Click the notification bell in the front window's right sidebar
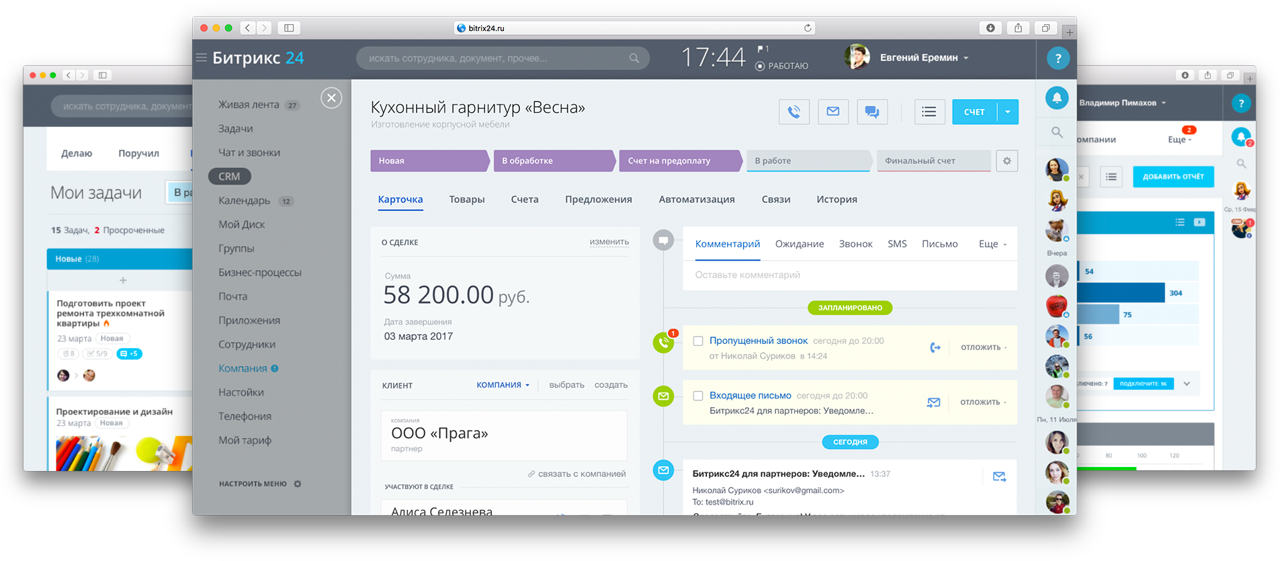 pyautogui.click(x=1057, y=98)
